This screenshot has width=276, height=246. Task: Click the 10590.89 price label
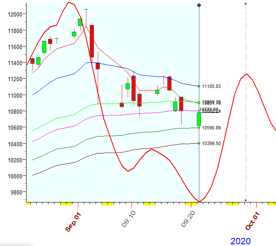coord(212,128)
